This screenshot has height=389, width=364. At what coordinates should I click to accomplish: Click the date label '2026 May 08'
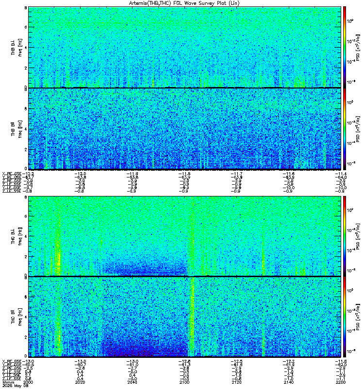(x=15, y=386)
